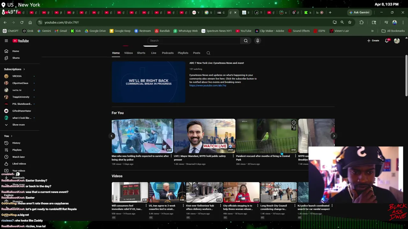Click the page vertical scrollbar
Screen dimensions: 408x229
point(406,76)
